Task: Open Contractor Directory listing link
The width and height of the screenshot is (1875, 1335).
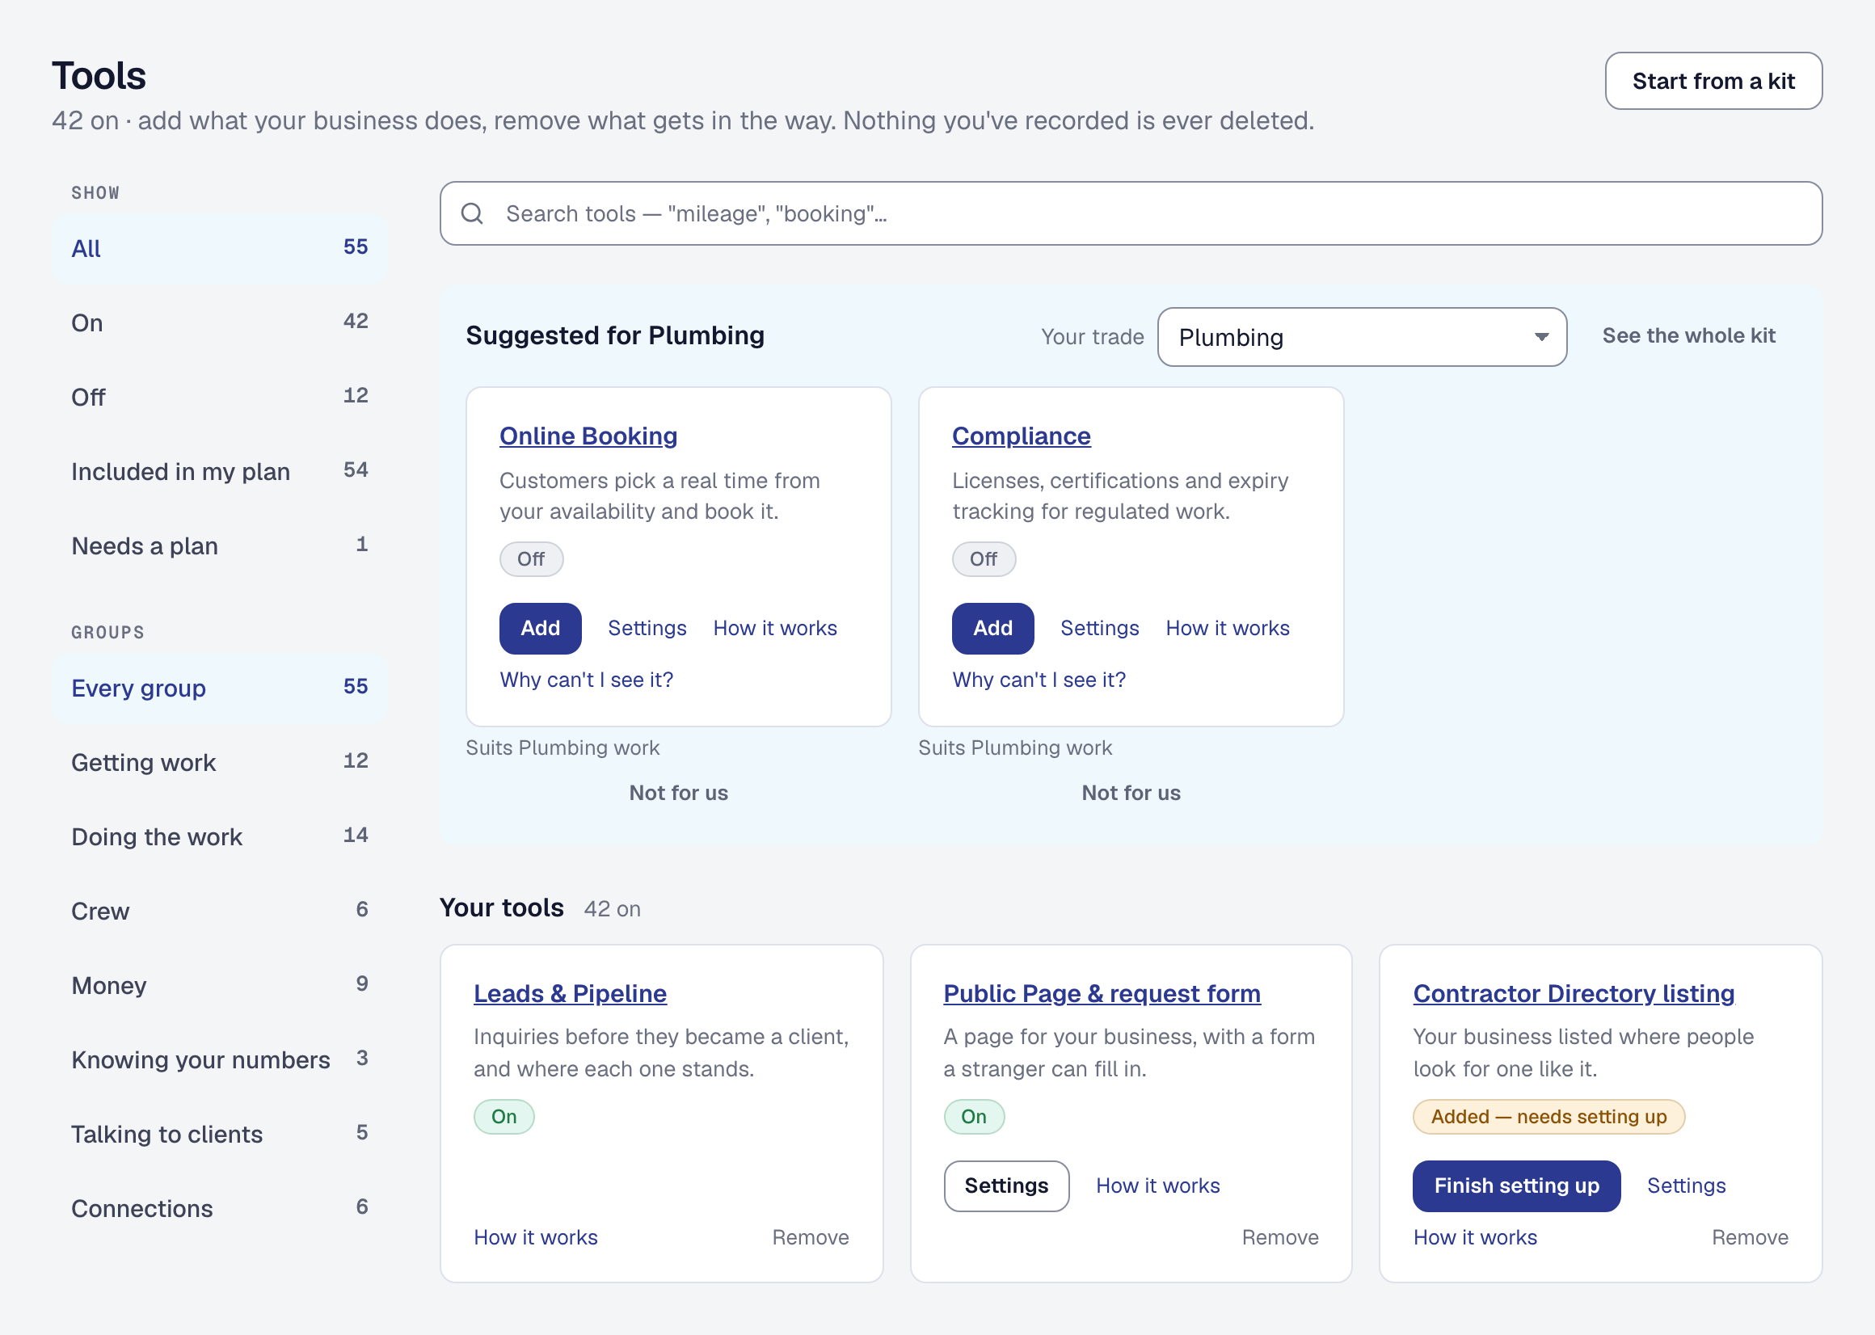Action: [x=1574, y=993]
